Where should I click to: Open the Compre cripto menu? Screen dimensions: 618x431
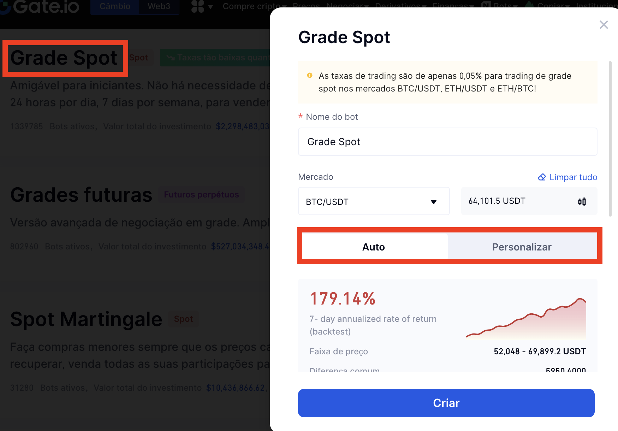point(251,6)
